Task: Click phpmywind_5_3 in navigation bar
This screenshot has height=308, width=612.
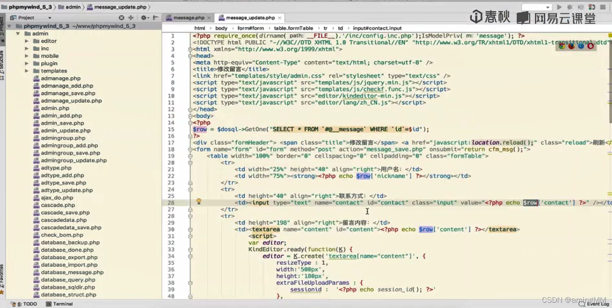Action: pos(27,7)
